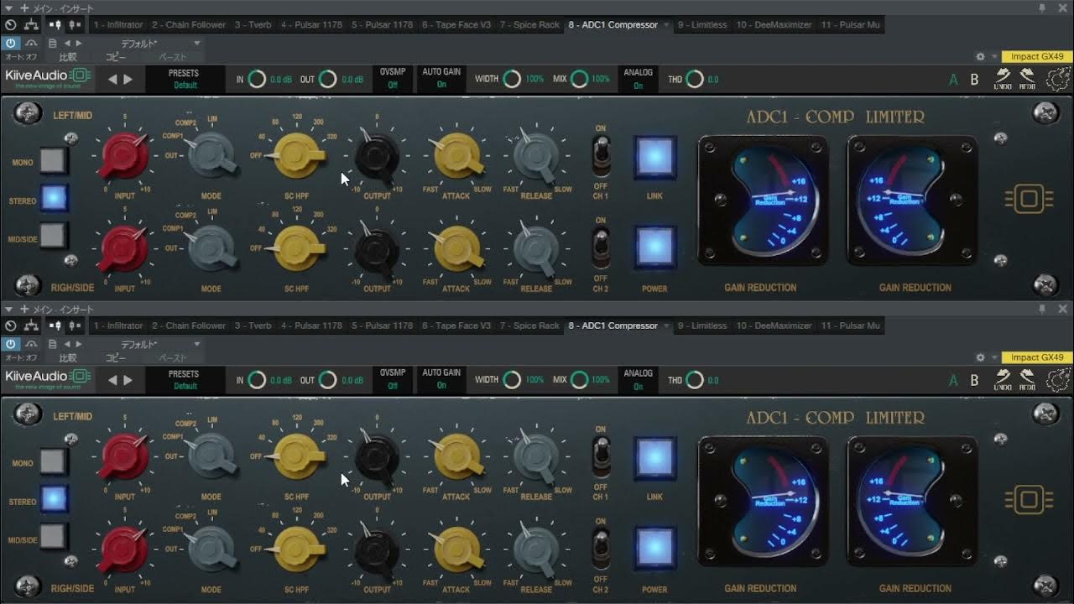Click the Kiive Audio logo in top window
The height and width of the screenshot is (604, 1074).
[x=48, y=77]
